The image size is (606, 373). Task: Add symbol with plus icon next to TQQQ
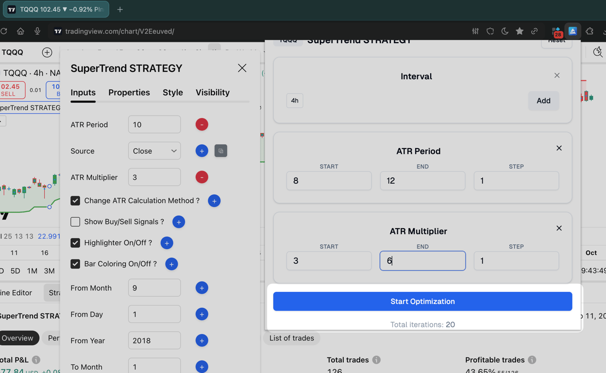[x=47, y=52]
